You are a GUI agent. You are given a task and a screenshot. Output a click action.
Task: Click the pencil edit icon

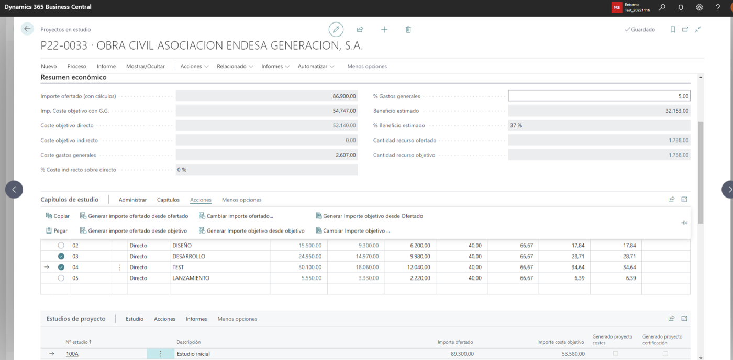[x=336, y=30]
